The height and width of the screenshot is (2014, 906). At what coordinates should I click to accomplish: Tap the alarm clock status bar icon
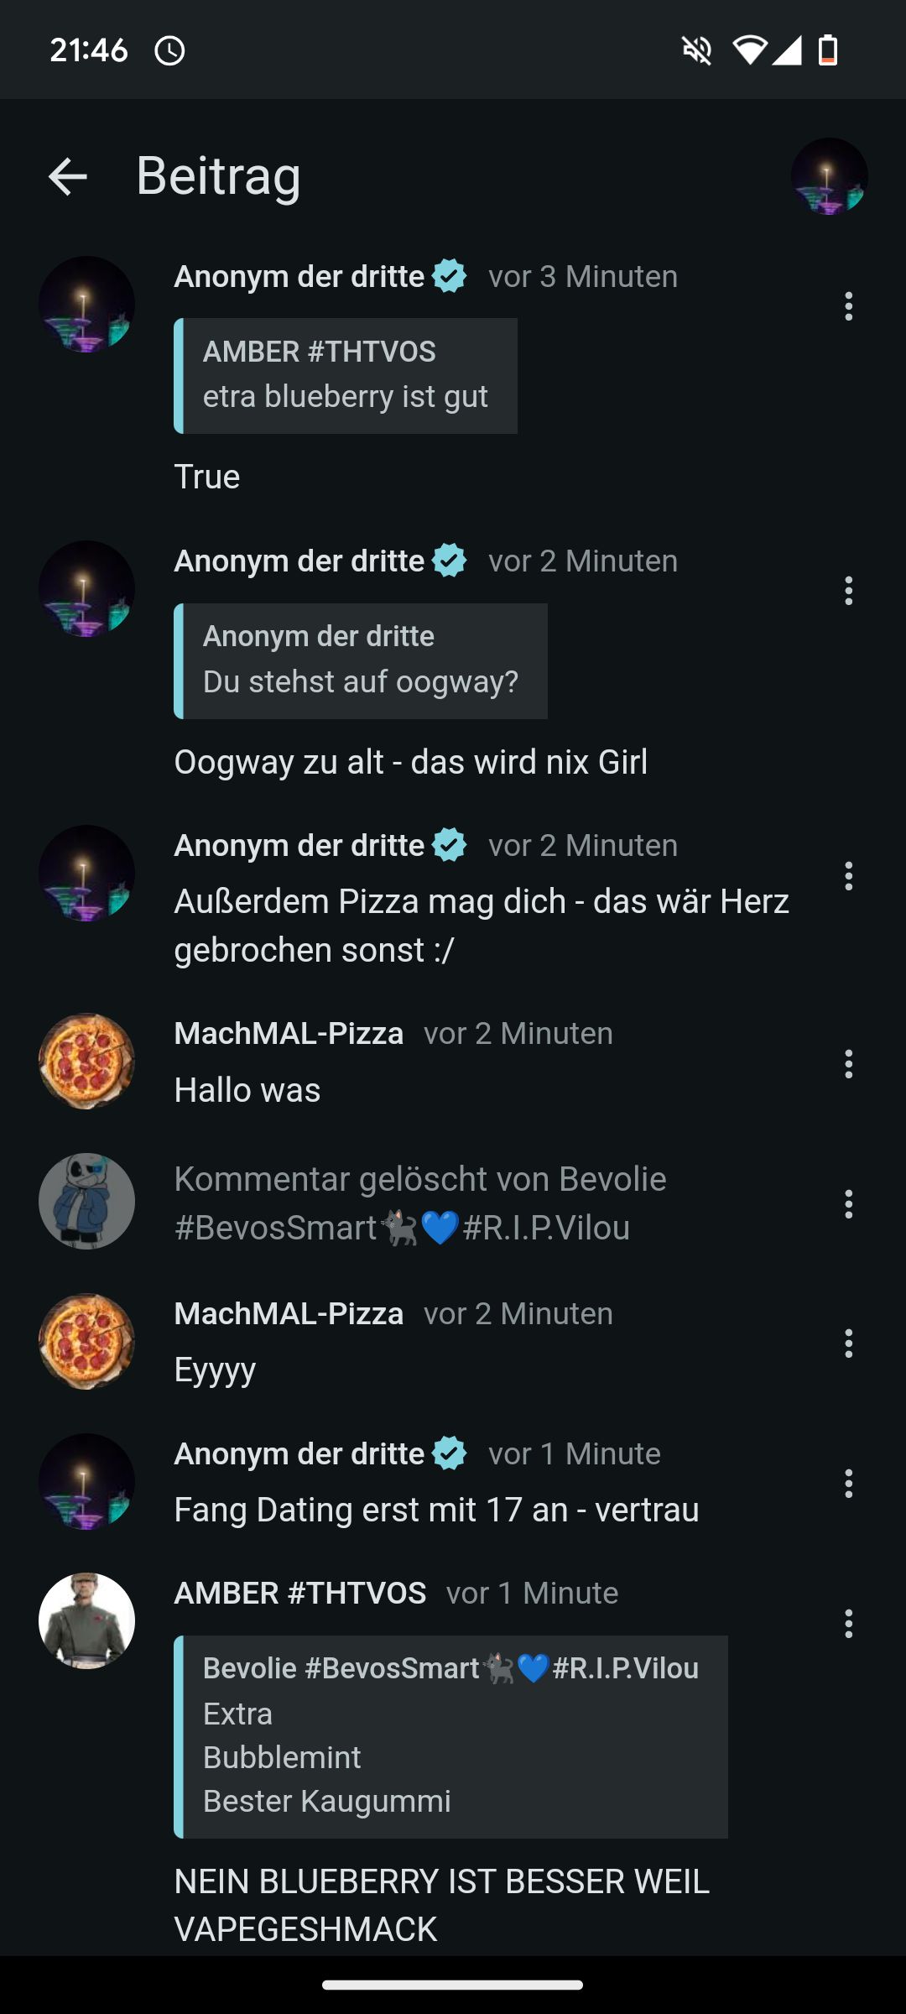click(x=169, y=50)
